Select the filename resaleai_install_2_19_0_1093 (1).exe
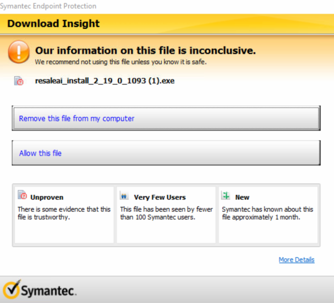Viewport: 334px width, 303px height. [105, 81]
